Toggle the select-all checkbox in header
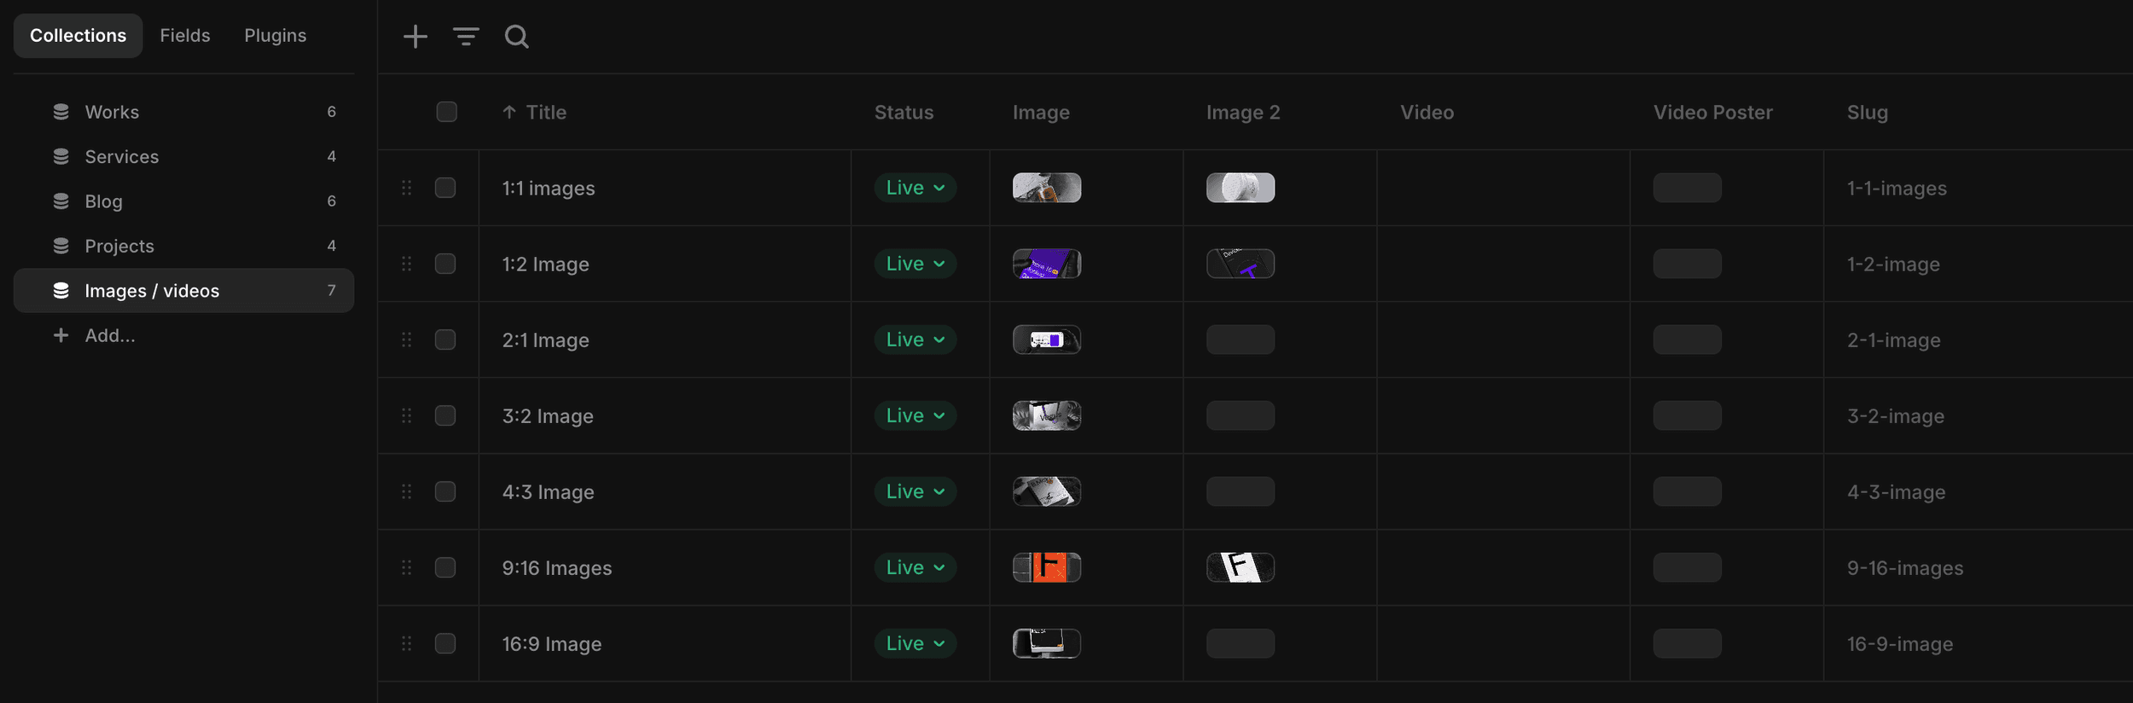Image resolution: width=2133 pixels, height=703 pixels. [x=446, y=112]
